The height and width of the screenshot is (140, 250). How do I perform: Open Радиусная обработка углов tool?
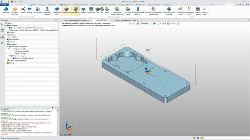coord(117,11)
